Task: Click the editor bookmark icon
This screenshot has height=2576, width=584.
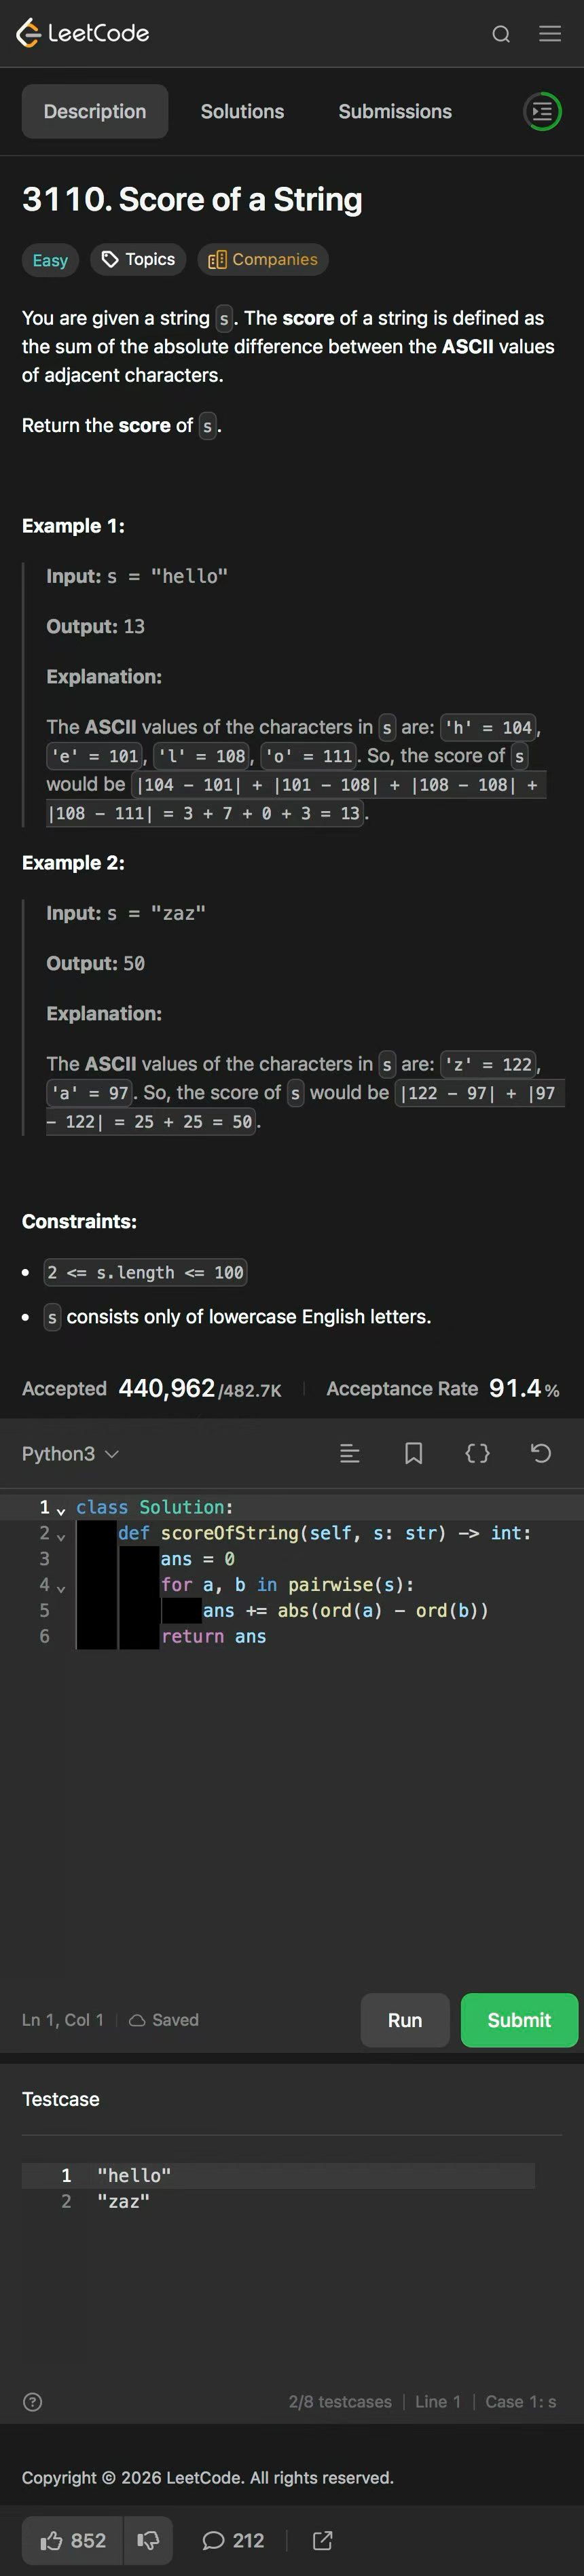Action: pos(413,1454)
